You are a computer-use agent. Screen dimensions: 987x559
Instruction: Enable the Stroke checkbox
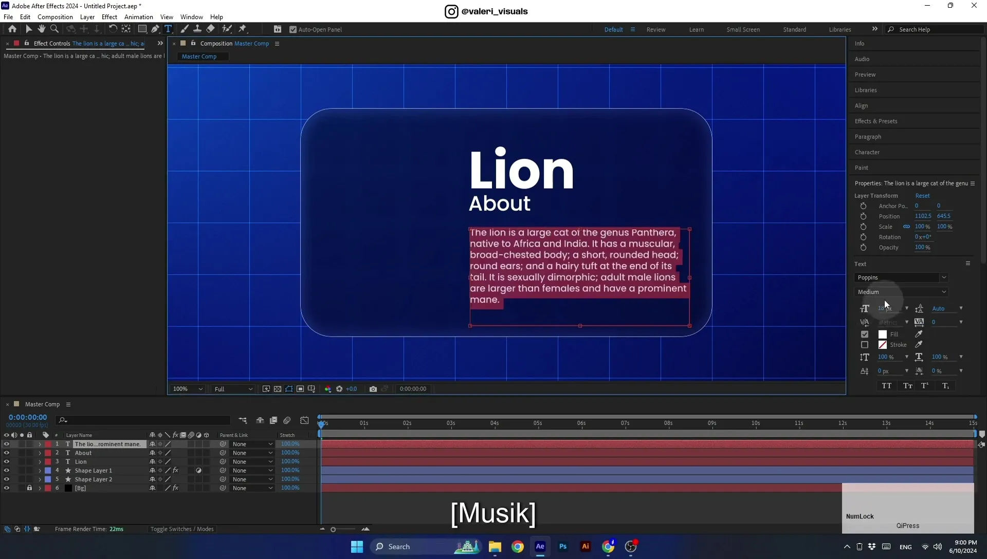click(865, 345)
